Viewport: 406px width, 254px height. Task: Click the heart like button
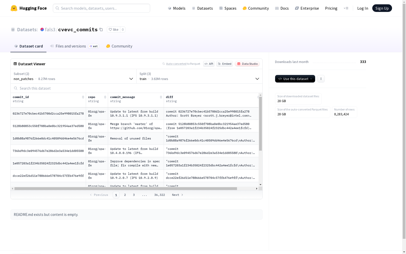point(113,29)
